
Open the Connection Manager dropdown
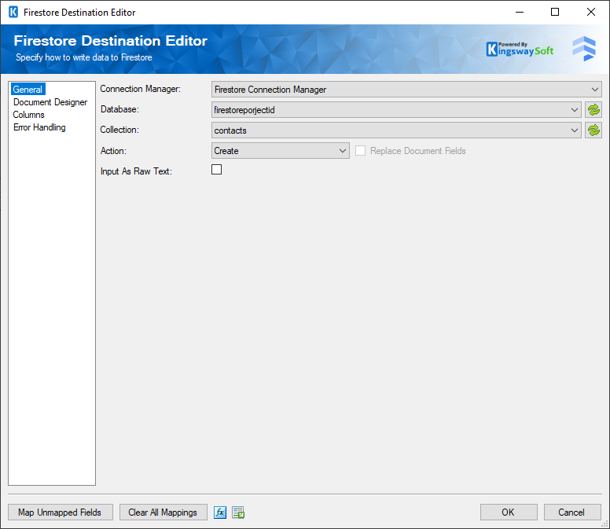[406, 89]
